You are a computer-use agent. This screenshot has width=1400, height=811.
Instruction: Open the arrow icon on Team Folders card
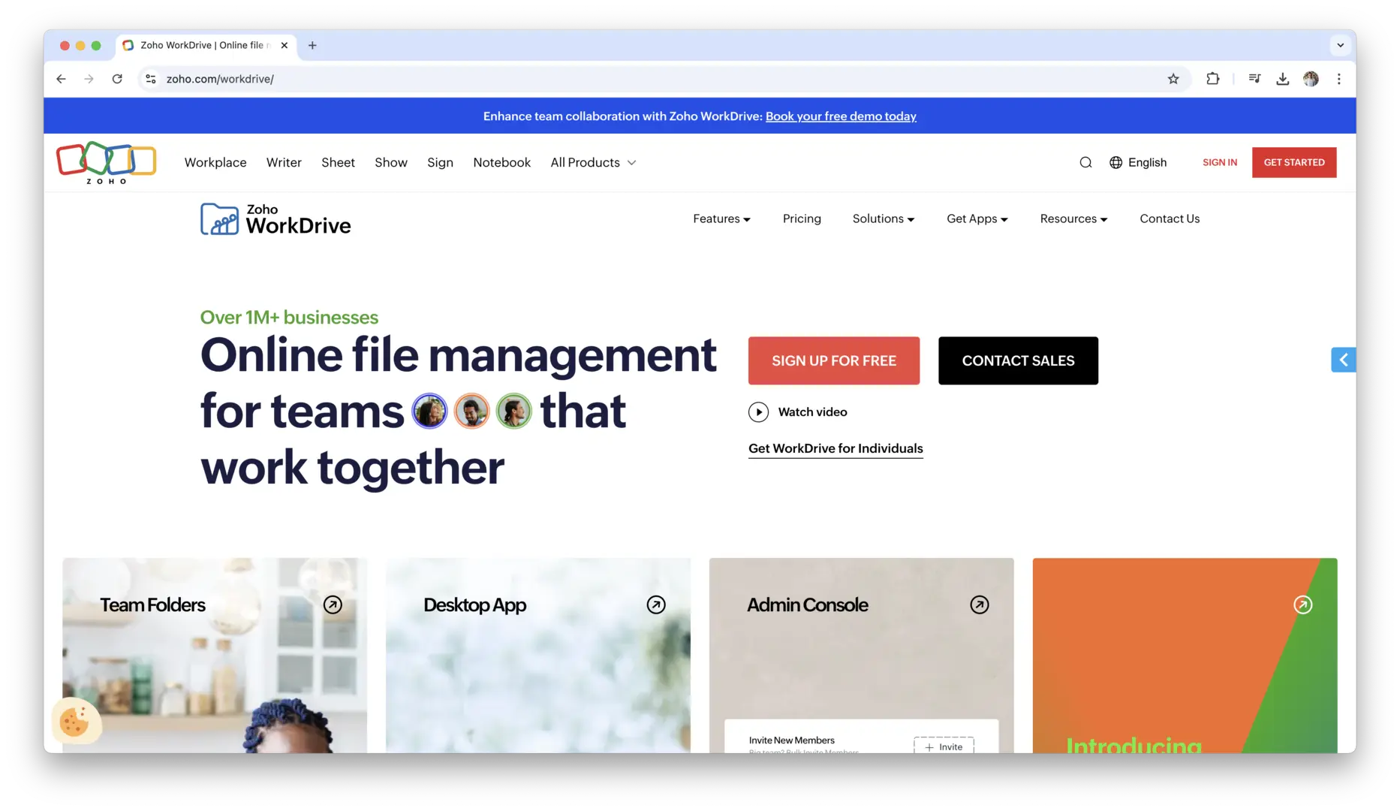pyautogui.click(x=333, y=605)
